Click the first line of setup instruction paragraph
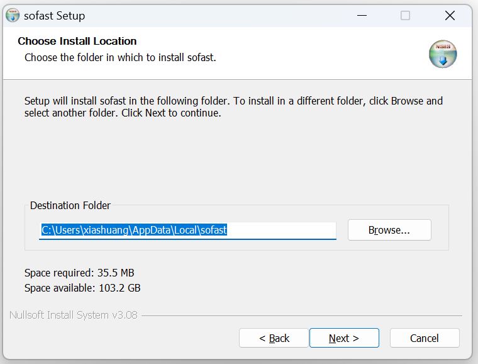Viewport: 478px width, 364px height. click(233, 101)
